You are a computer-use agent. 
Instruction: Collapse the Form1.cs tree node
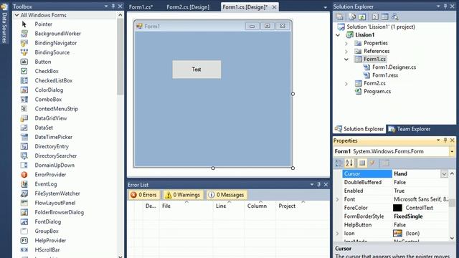click(x=346, y=59)
